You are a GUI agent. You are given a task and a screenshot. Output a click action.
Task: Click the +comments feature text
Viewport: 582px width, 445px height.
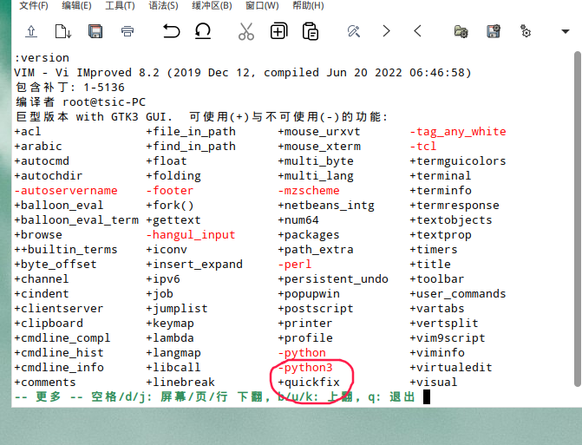[45, 383]
